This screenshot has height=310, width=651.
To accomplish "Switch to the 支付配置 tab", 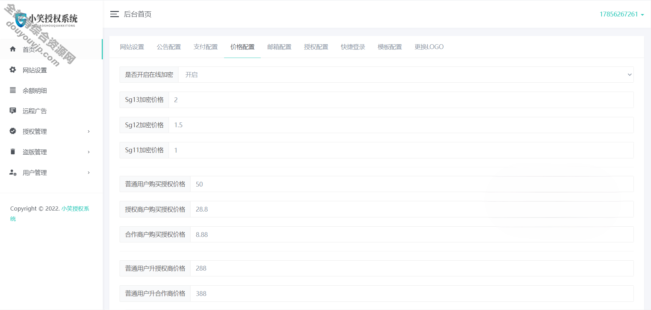I will pyautogui.click(x=206, y=47).
